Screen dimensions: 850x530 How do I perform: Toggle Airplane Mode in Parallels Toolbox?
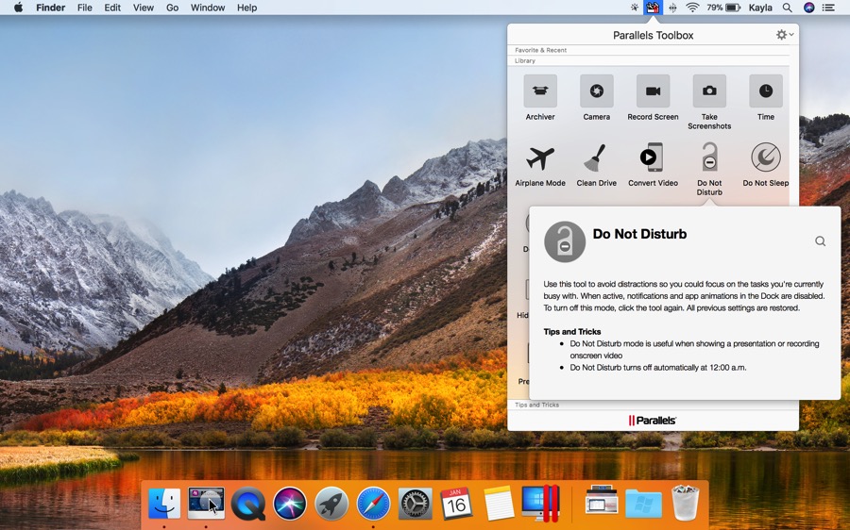point(540,158)
